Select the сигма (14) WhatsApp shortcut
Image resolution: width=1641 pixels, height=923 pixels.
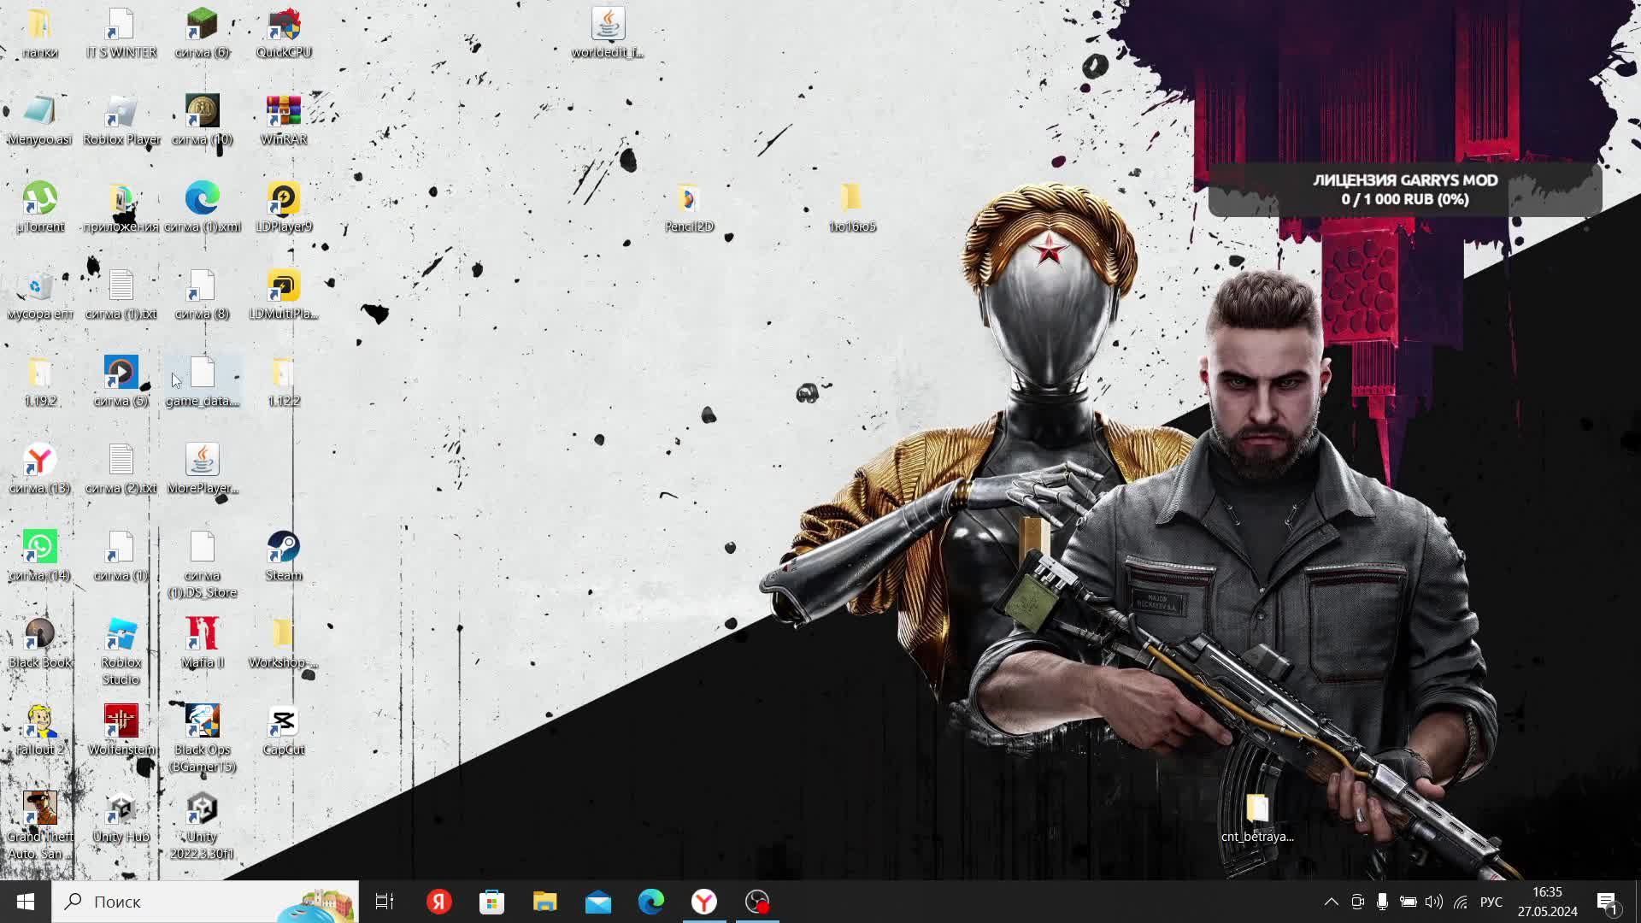click(x=40, y=557)
